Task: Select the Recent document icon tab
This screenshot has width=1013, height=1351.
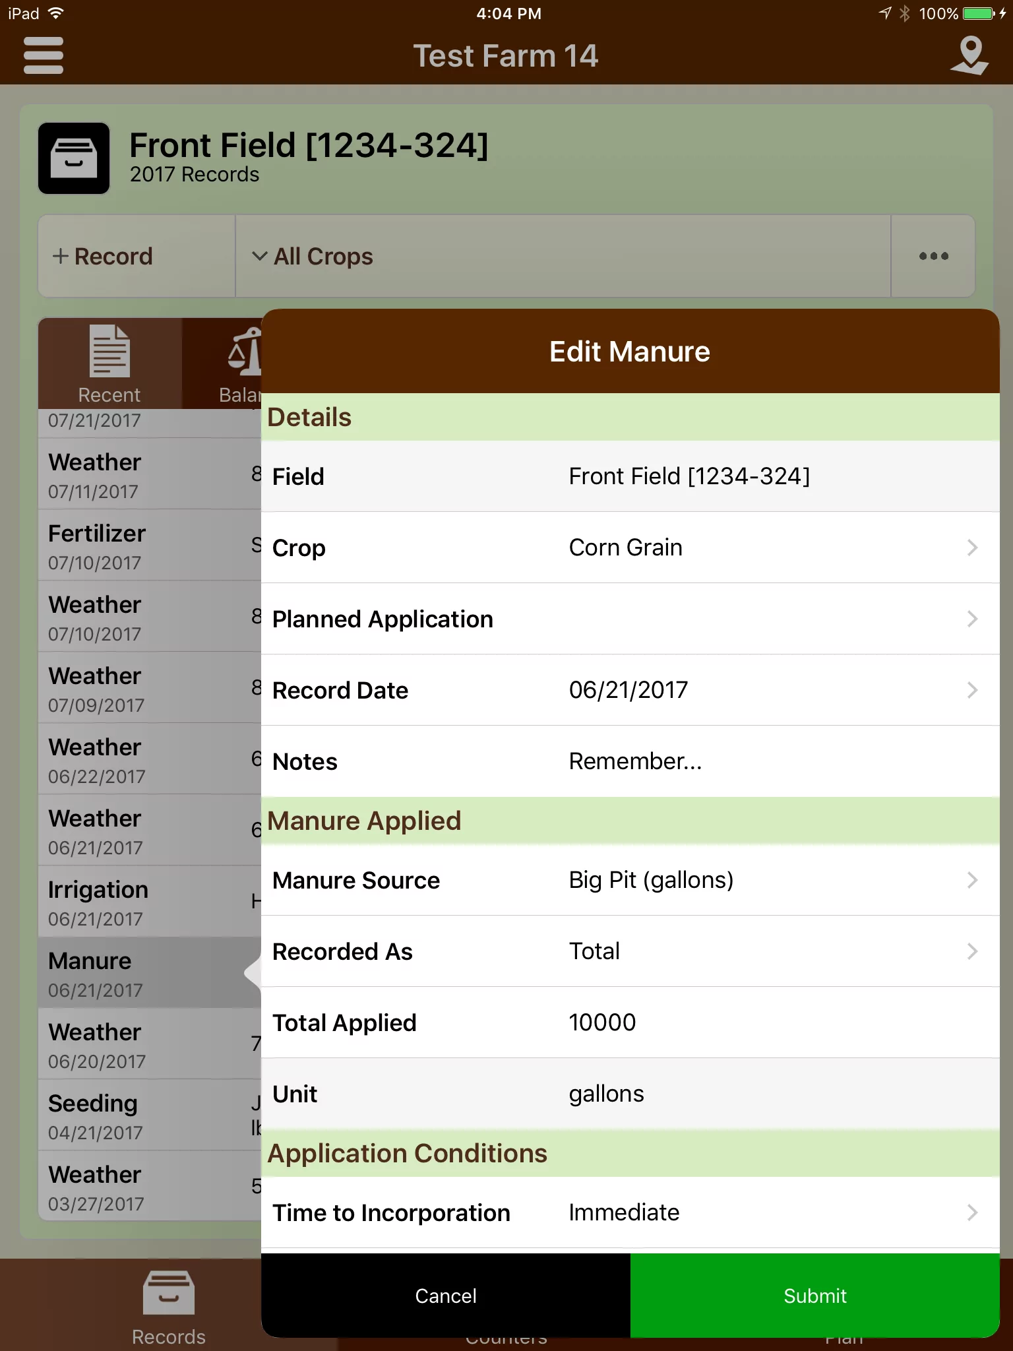Action: [109, 363]
